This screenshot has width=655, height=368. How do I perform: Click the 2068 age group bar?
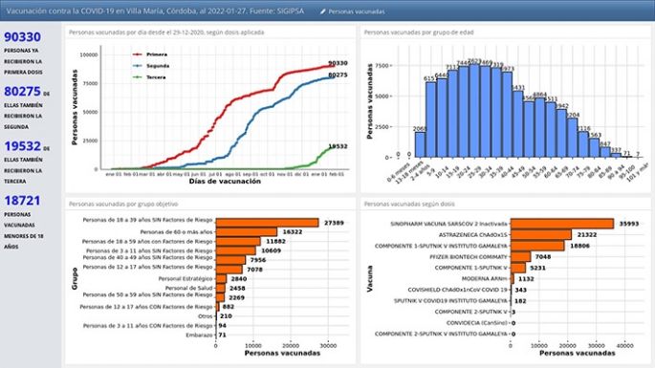420,144
